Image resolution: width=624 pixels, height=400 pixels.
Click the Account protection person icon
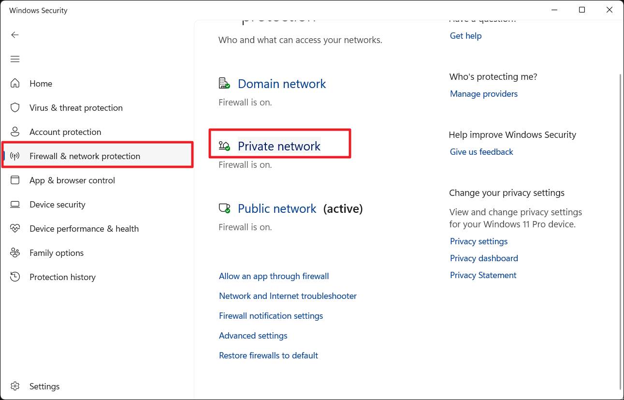pos(15,132)
